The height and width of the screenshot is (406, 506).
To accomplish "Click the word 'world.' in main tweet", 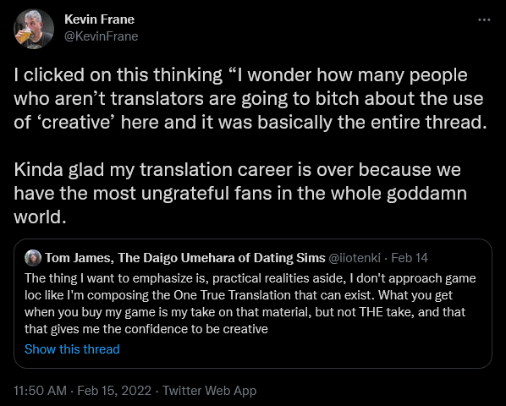I will [x=40, y=217].
